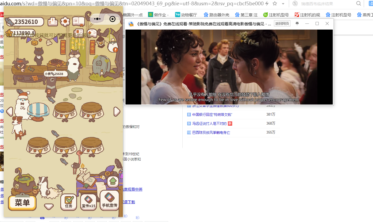Bookmark page with the star icon
This screenshot has height=222, width=373.
275,3
